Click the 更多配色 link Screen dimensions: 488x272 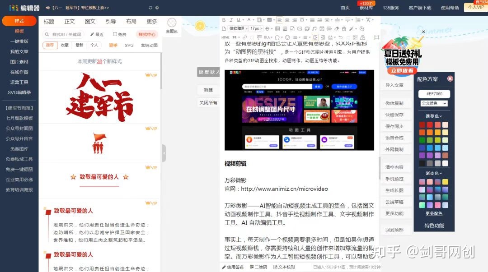tap(434, 213)
